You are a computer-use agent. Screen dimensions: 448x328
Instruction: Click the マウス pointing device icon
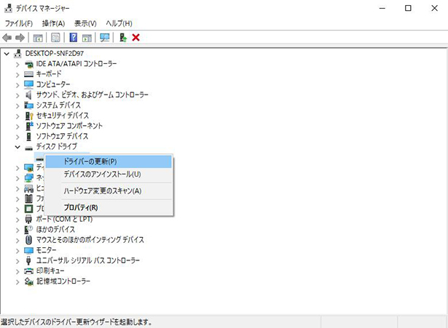click(x=28, y=240)
